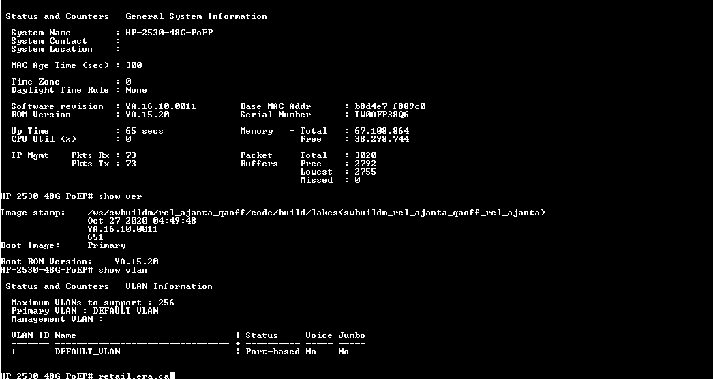This screenshot has width=713, height=379.
Task: Select Memory Free value 38,298,744
Action: pos(382,139)
